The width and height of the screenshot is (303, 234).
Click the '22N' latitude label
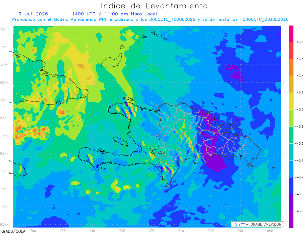[x=4, y=29]
